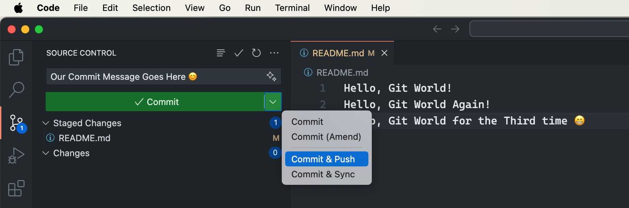The image size is (629, 208).
Task: Close the README.md editor tab
Action: tap(384, 53)
